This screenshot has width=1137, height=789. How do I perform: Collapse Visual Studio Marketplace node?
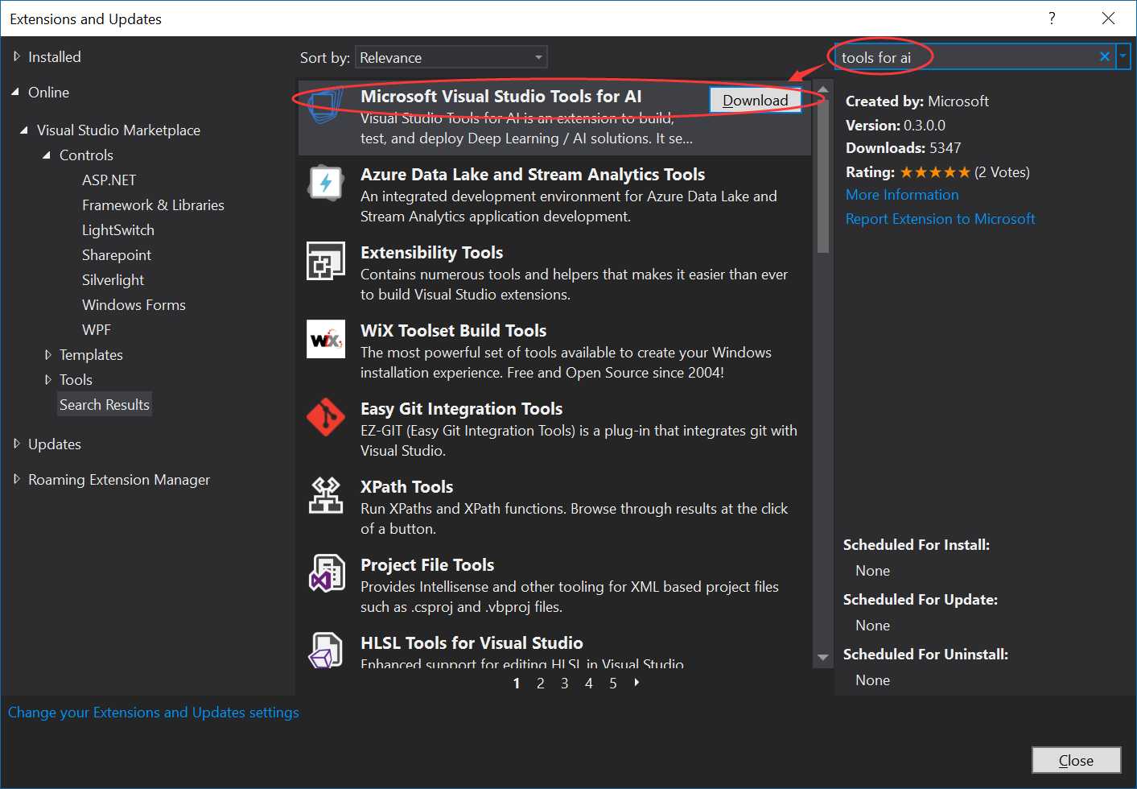pyautogui.click(x=24, y=130)
